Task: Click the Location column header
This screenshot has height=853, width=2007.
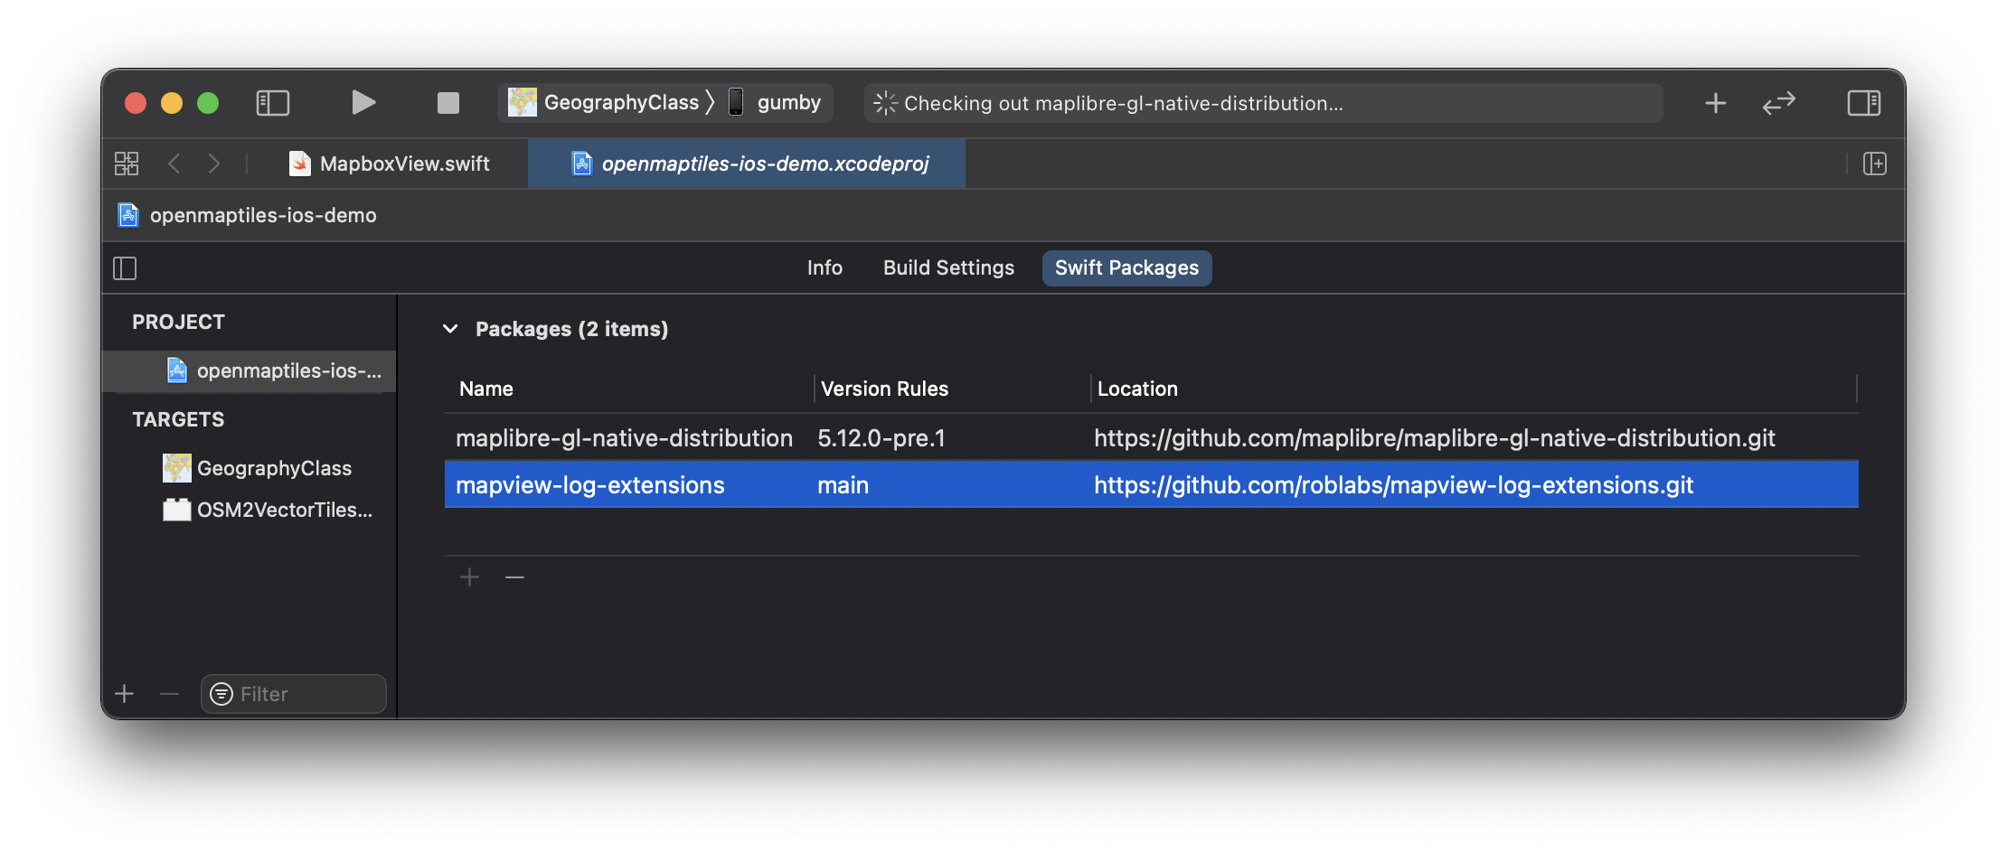Action: pos(1137,389)
